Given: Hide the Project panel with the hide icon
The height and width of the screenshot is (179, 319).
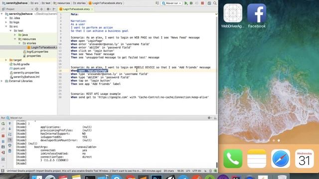Looking at the screenshot, I should coord(54,9).
